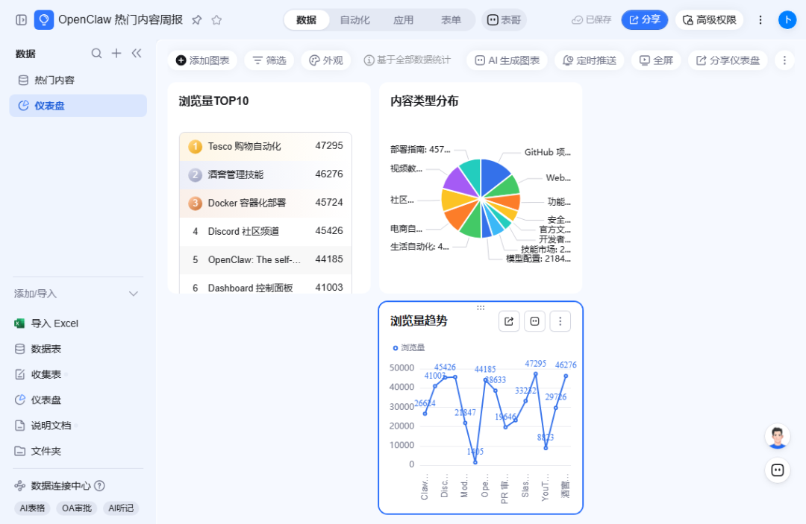Toggle the sidebar panel icon at top left

(x=21, y=20)
